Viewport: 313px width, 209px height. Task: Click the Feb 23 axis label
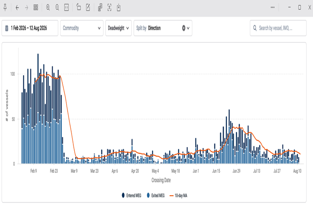tap(53, 171)
